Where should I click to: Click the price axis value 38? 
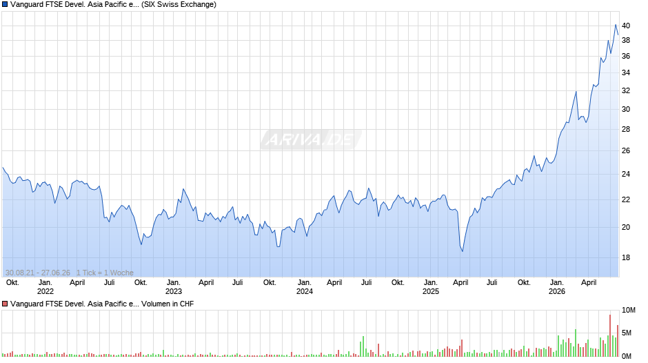click(626, 40)
